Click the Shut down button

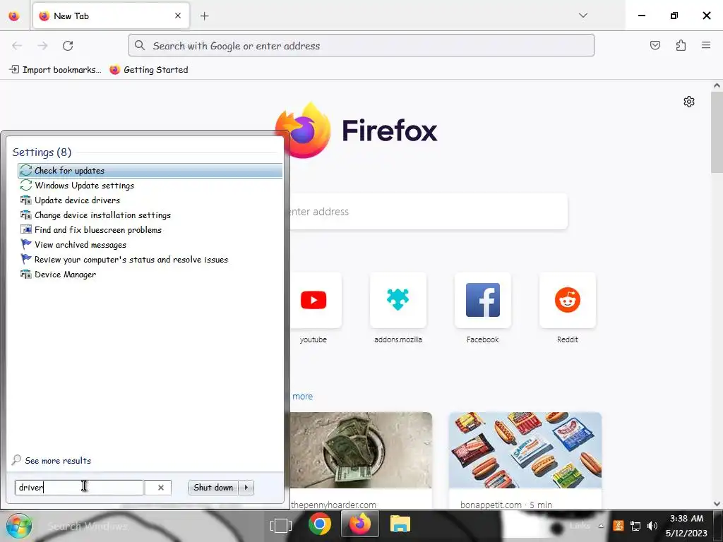[213, 488]
